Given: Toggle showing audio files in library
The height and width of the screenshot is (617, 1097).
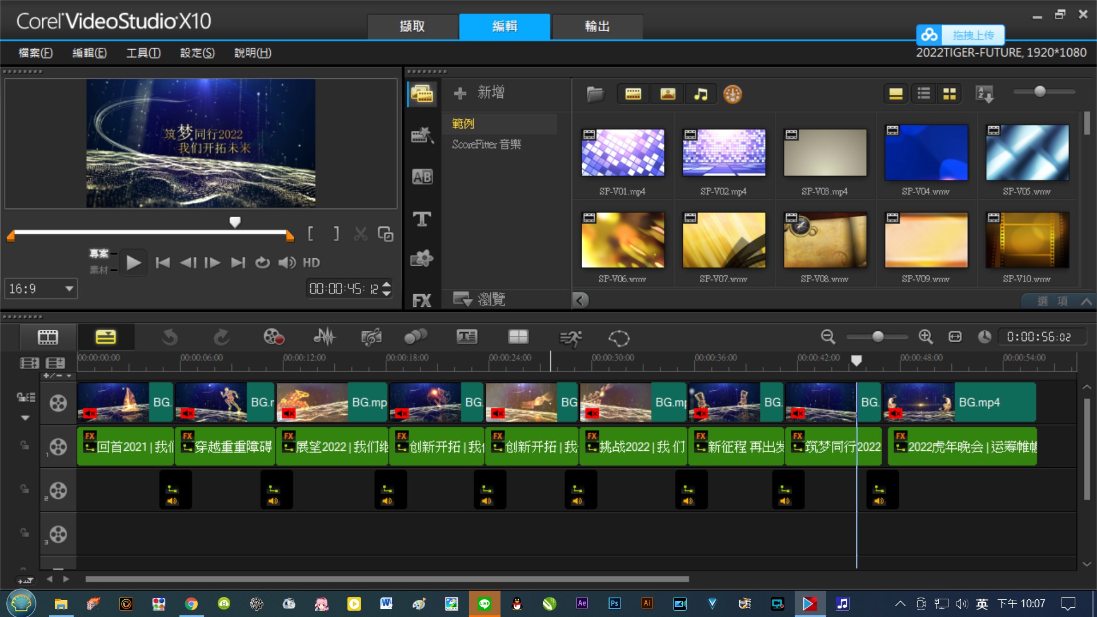Looking at the screenshot, I should (x=701, y=94).
